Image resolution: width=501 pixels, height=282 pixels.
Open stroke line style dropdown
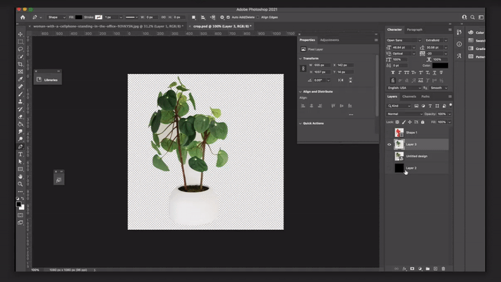(x=131, y=17)
